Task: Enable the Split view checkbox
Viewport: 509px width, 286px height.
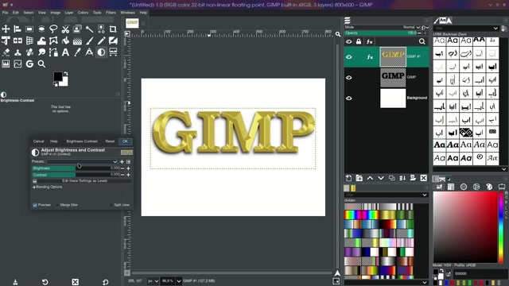Action: (111, 205)
